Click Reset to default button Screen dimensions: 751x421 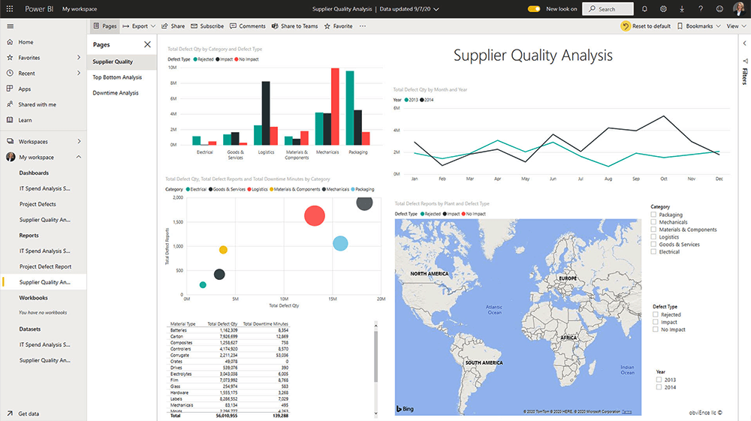pyautogui.click(x=645, y=26)
